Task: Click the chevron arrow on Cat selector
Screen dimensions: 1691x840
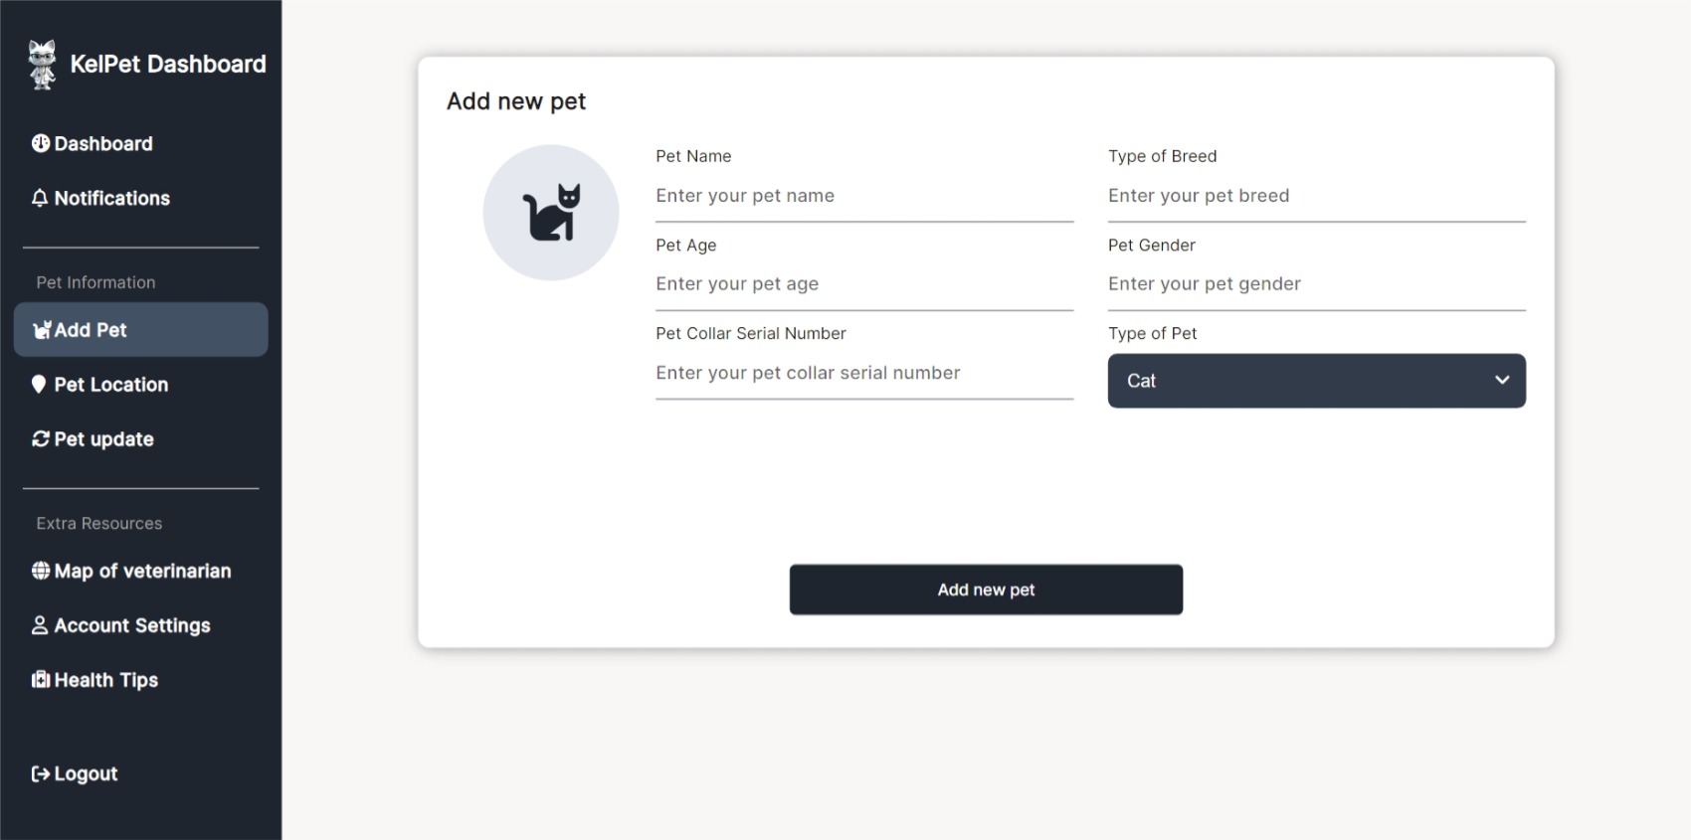Action: point(1502,380)
